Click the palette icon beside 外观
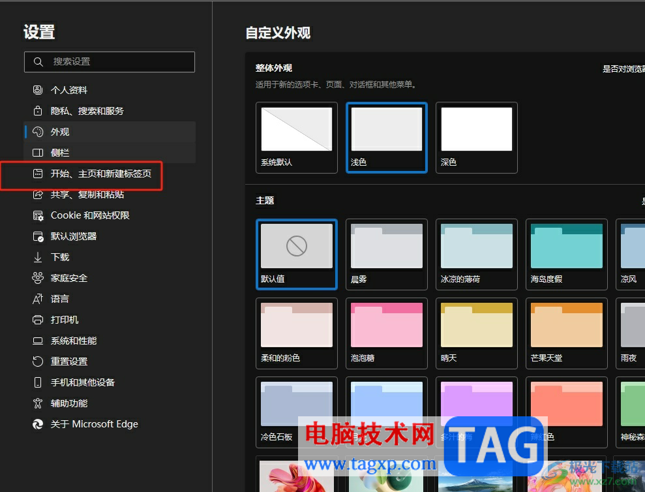 click(37, 132)
